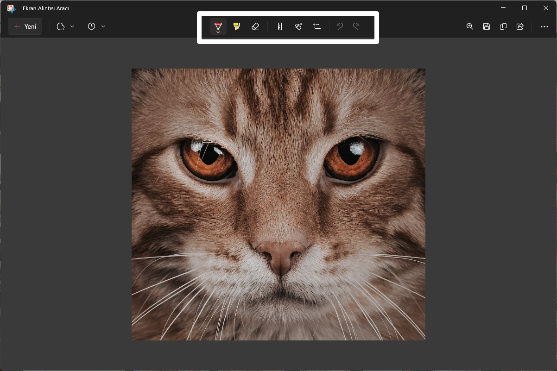Select the yellow highlighter tool
Screen dimensions: 557x371
coord(237,26)
